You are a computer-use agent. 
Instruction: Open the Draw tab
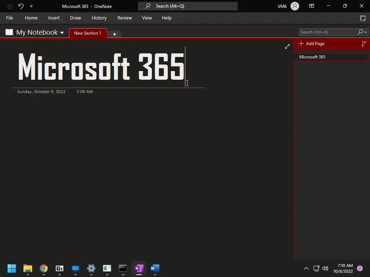pos(76,18)
